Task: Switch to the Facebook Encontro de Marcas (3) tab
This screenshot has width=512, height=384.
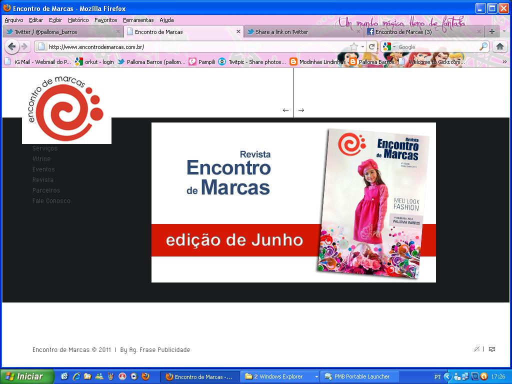Action: [x=424, y=31]
